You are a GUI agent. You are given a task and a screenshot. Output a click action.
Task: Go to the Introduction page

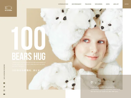point(63,4)
